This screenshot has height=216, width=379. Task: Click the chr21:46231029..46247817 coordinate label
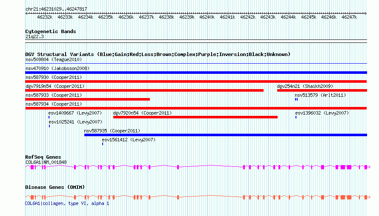(x=56, y=9)
